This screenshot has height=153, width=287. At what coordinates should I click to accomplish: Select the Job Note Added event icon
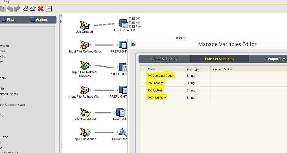point(85,113)
